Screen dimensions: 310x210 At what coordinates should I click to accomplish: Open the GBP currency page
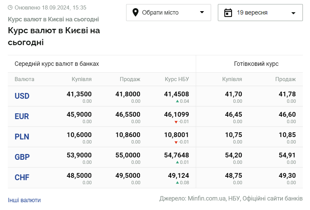pyautogui.click(x=22, y=157)
